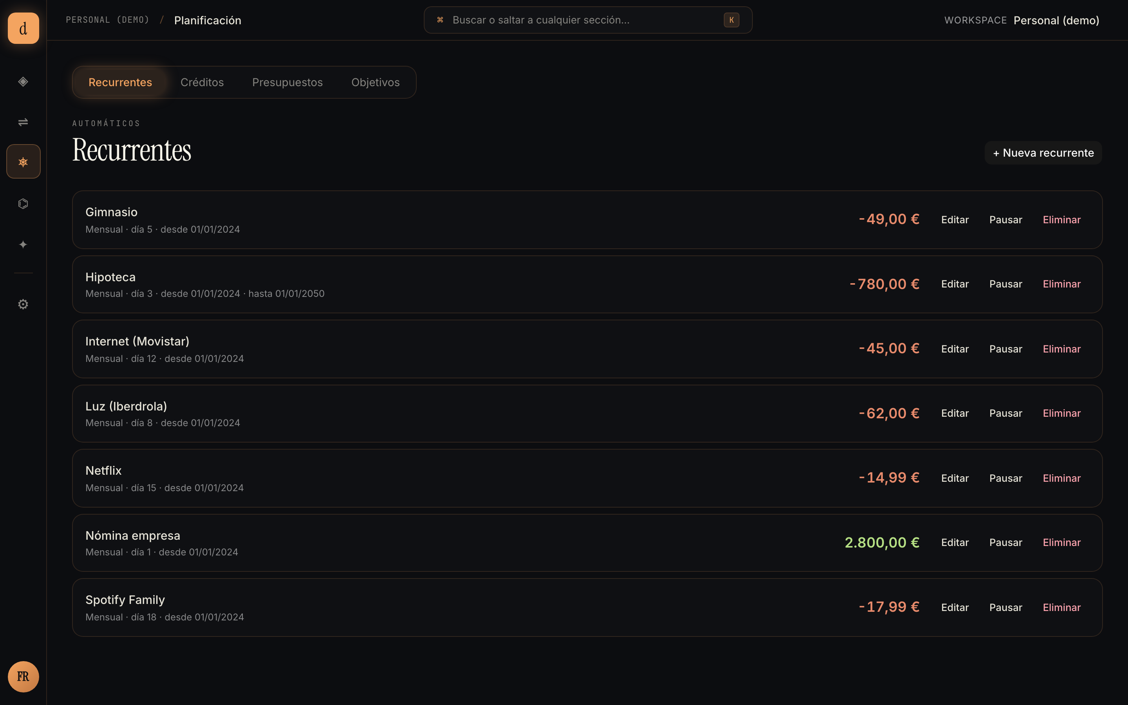Image resolution: width=1128 pixels, height=705 pixels.
Task: Open the Objetivos tab
Action: click(x=375, y=83)
